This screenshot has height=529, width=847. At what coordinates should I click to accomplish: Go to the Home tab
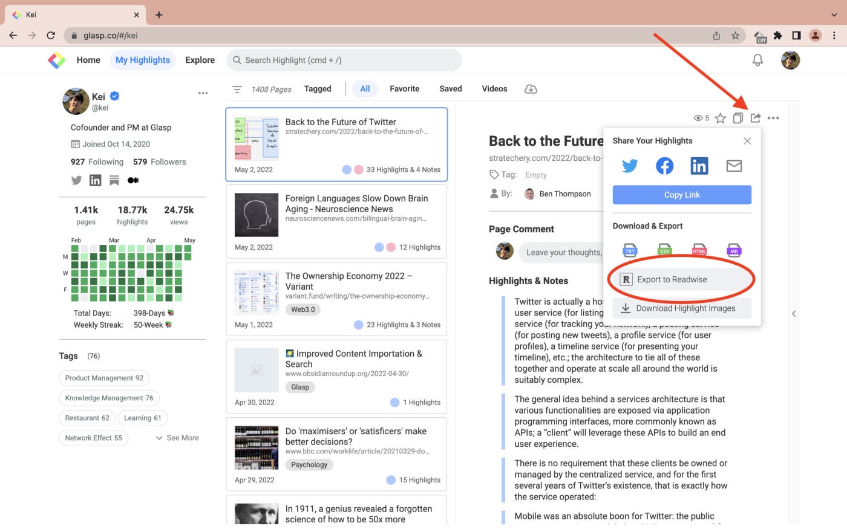coord(88,60)
